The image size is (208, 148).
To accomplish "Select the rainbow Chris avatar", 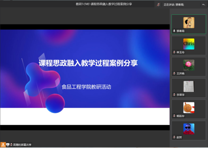I will pyautogui.click(x=189, y=44).
